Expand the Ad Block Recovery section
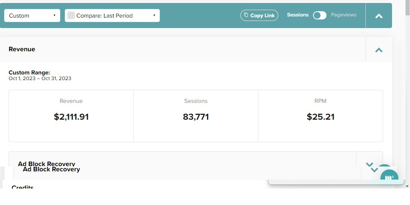 click(374, 170)
